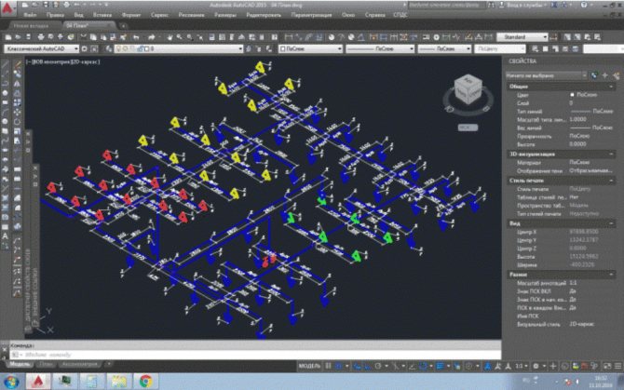Switch to the Модель tab
Screen dimensions: 624x390
(18, 366)
